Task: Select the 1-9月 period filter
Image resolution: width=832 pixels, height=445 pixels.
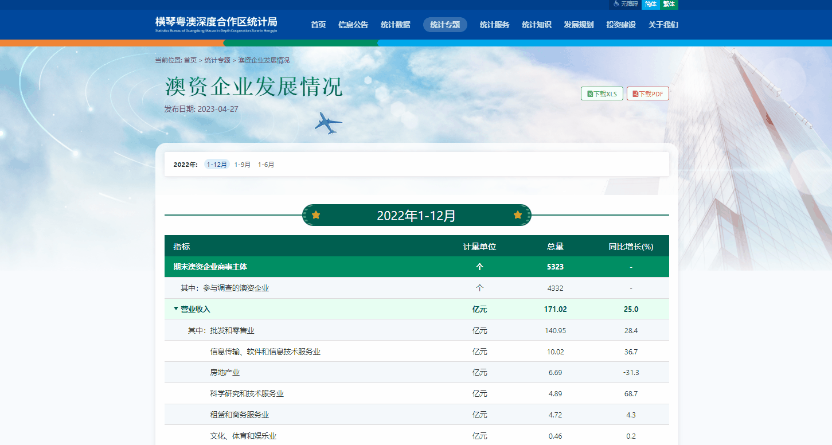Action: pos(243,165)
